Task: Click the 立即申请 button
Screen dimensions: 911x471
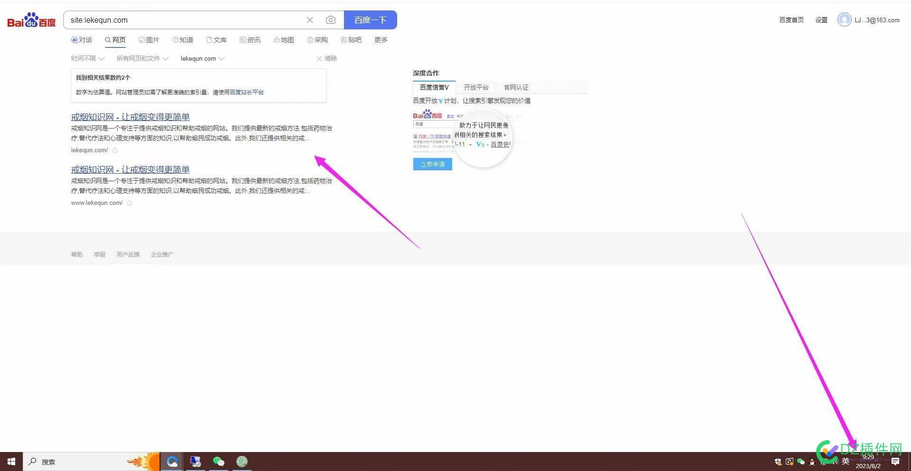Action: [x=433, y=164]
